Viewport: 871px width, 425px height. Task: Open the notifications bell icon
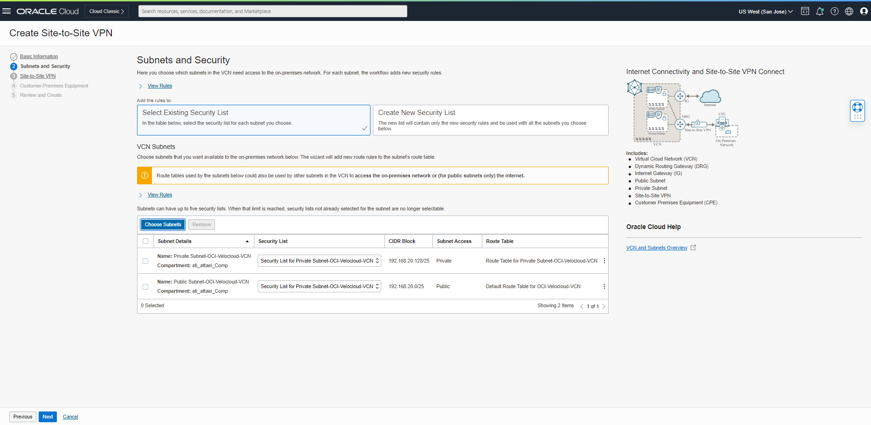pyautogui.click(x=820, y=11)
